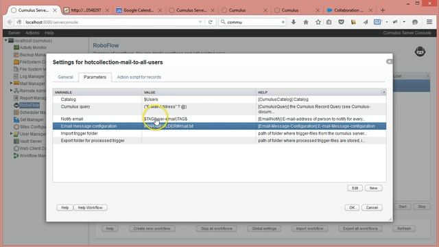Screen dimensions: 439x247
Task: Open Sites Configurator in sidebar
Action: click(29, 127)
